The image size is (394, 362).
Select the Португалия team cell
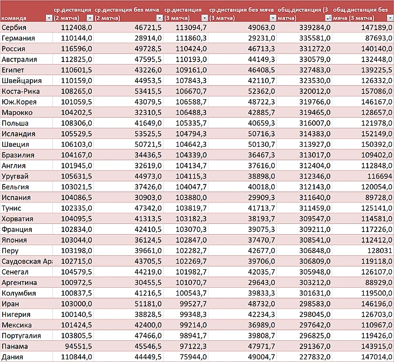pos(26,336)
